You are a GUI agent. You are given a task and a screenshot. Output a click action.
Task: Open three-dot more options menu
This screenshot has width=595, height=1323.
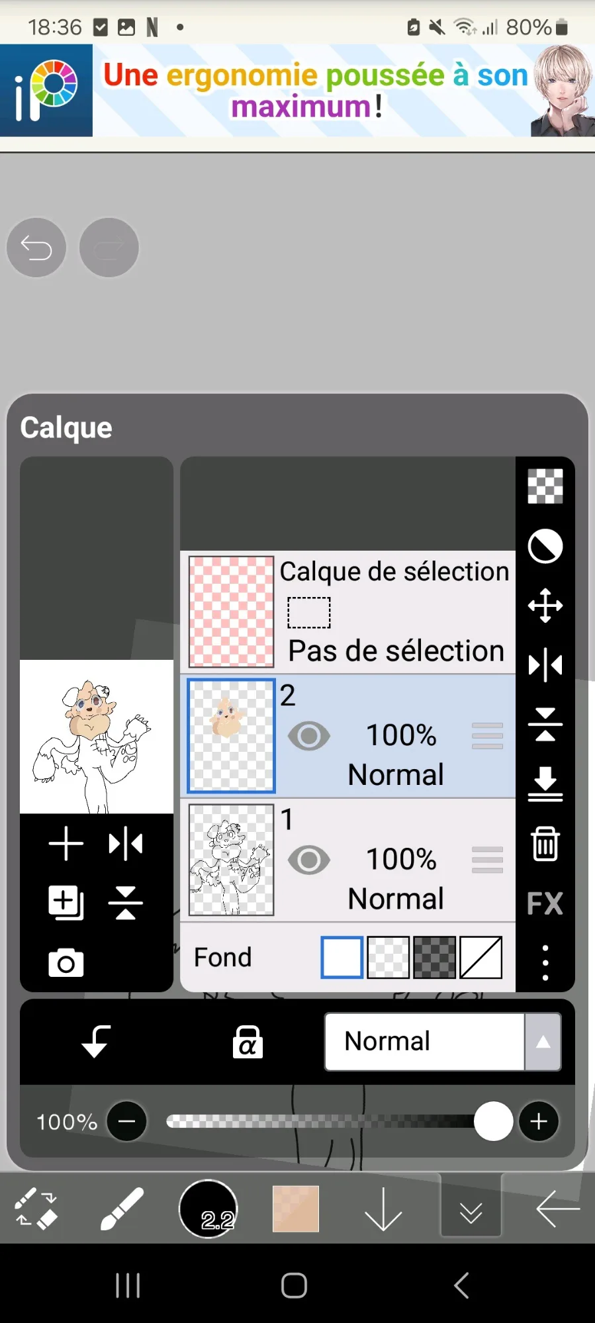coord(545,962)
